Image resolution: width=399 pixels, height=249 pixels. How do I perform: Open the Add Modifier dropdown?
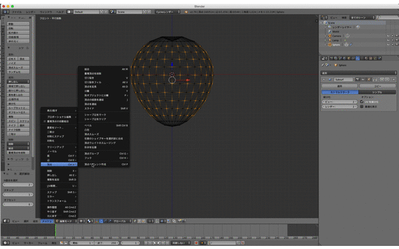click(x=358, y=72)
